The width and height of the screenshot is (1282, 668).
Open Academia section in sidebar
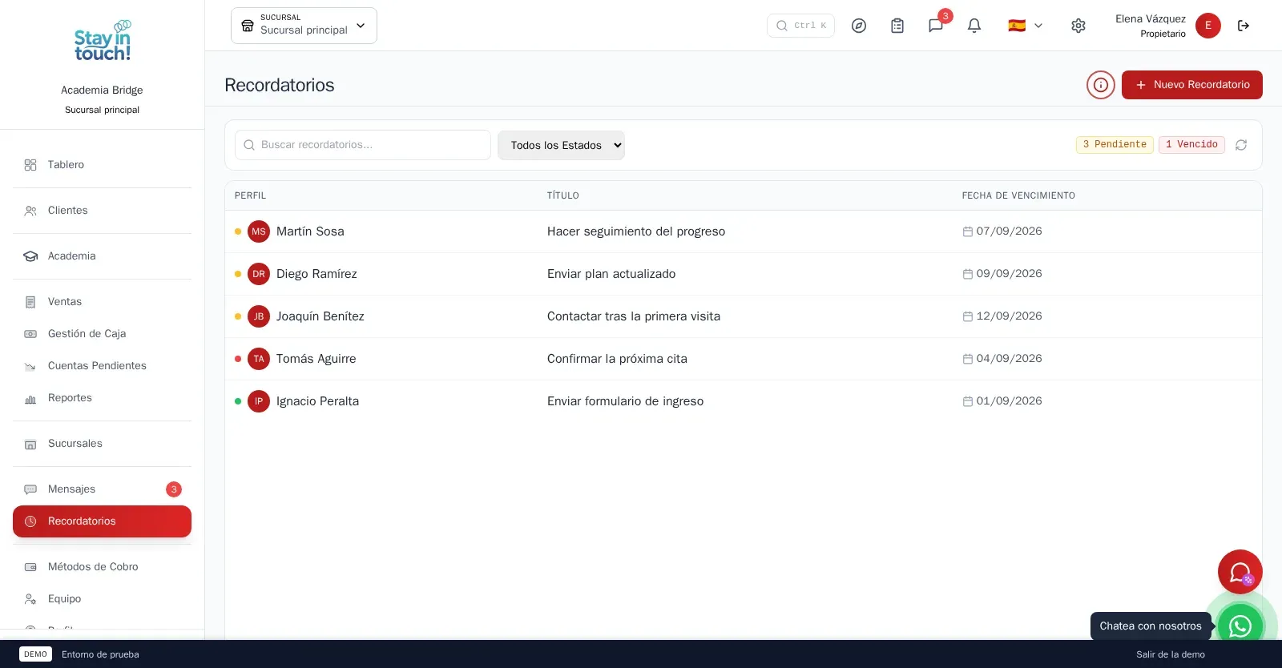tap(103, 256)
